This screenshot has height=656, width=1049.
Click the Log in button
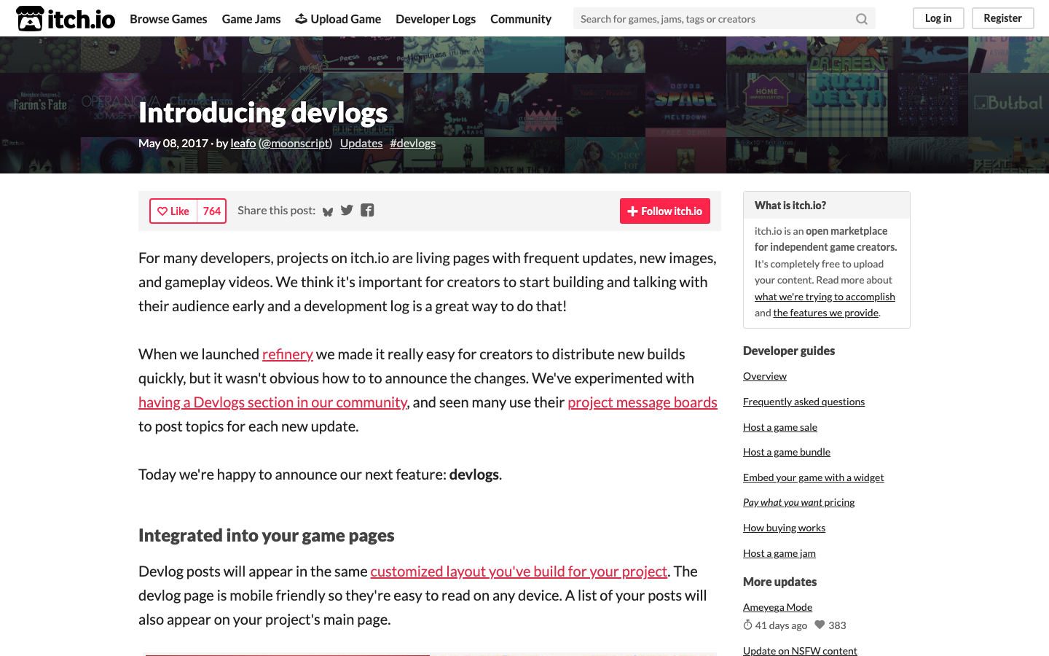tap(938, 18)
